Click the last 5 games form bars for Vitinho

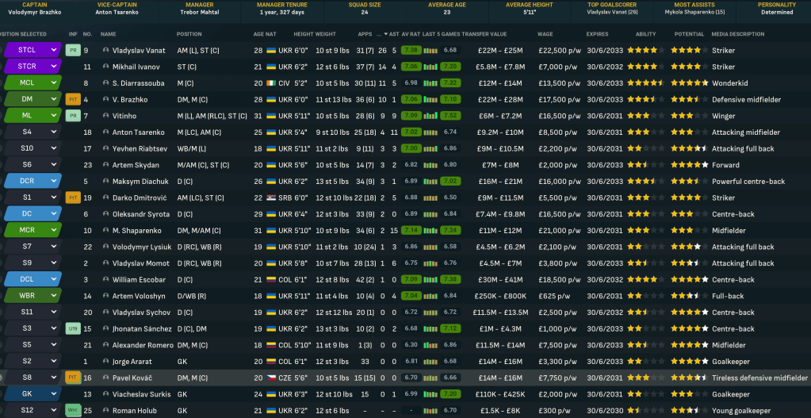pyautogui.click(x=430, y=116)
